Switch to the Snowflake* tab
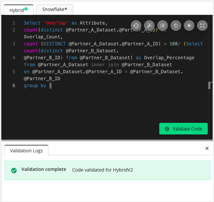 55,9
